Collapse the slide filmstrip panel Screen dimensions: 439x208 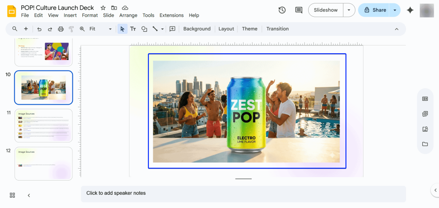(x=29, y=195)
